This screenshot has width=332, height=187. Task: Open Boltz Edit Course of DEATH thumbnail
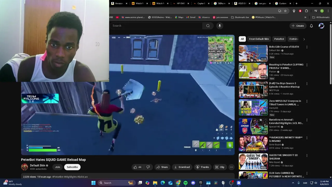(x=253, y=53)
